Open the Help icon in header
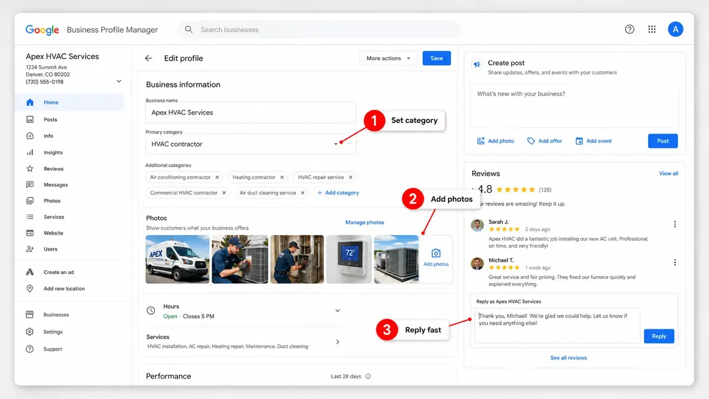This screenshot has width=709, height=399. 630,30
